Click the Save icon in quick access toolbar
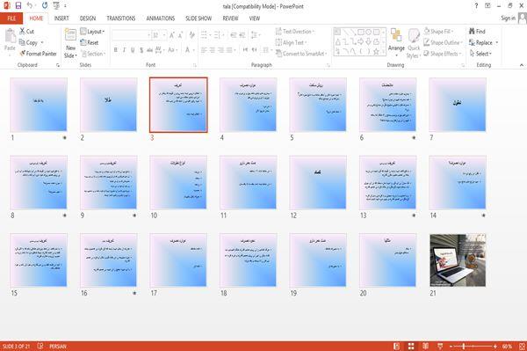 pyautogui.click(x=18, y=5)
